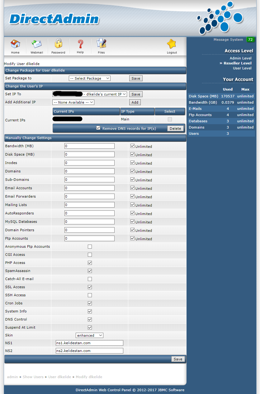Enable Anonymous Ftp Accounts checkbox
This screenshot has width=260, height=394.
pos(90,246)
